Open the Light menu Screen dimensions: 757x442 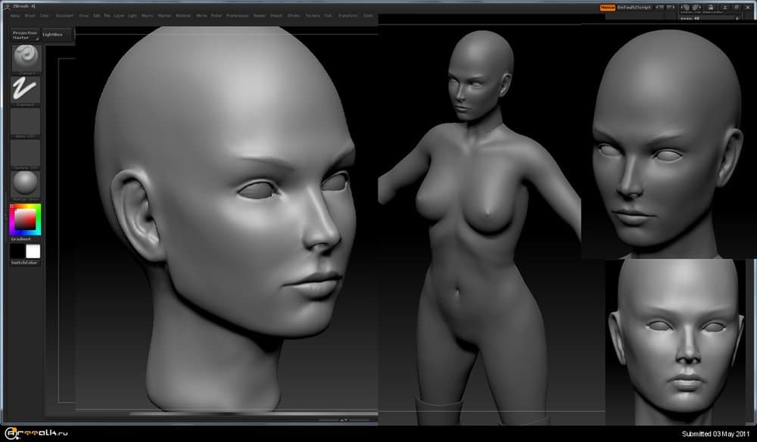[132, 16]
